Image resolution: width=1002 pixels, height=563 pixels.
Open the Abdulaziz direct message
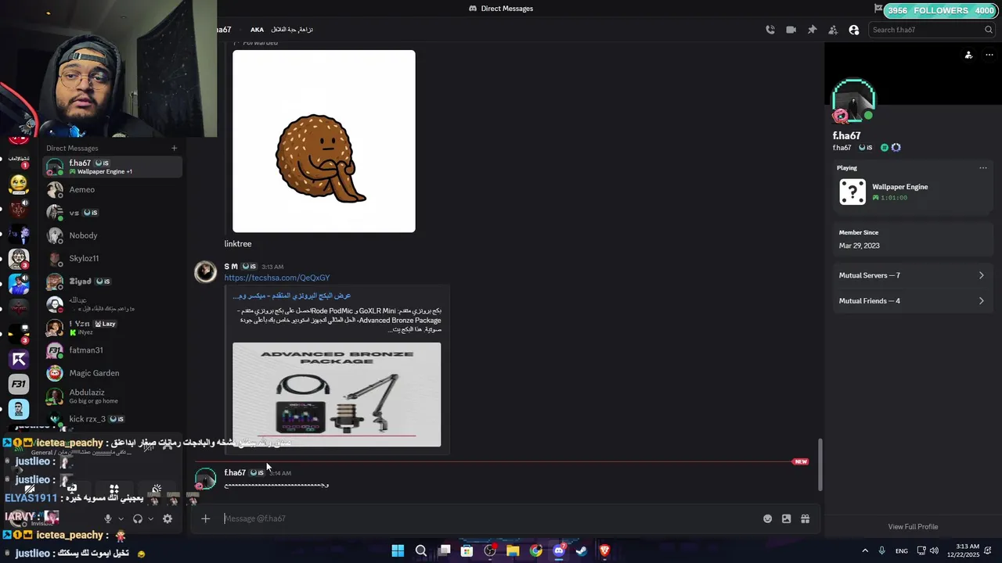pos(111,396)
